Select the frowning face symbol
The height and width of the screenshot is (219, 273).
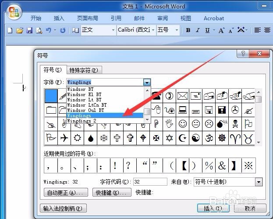pos(209,124)
